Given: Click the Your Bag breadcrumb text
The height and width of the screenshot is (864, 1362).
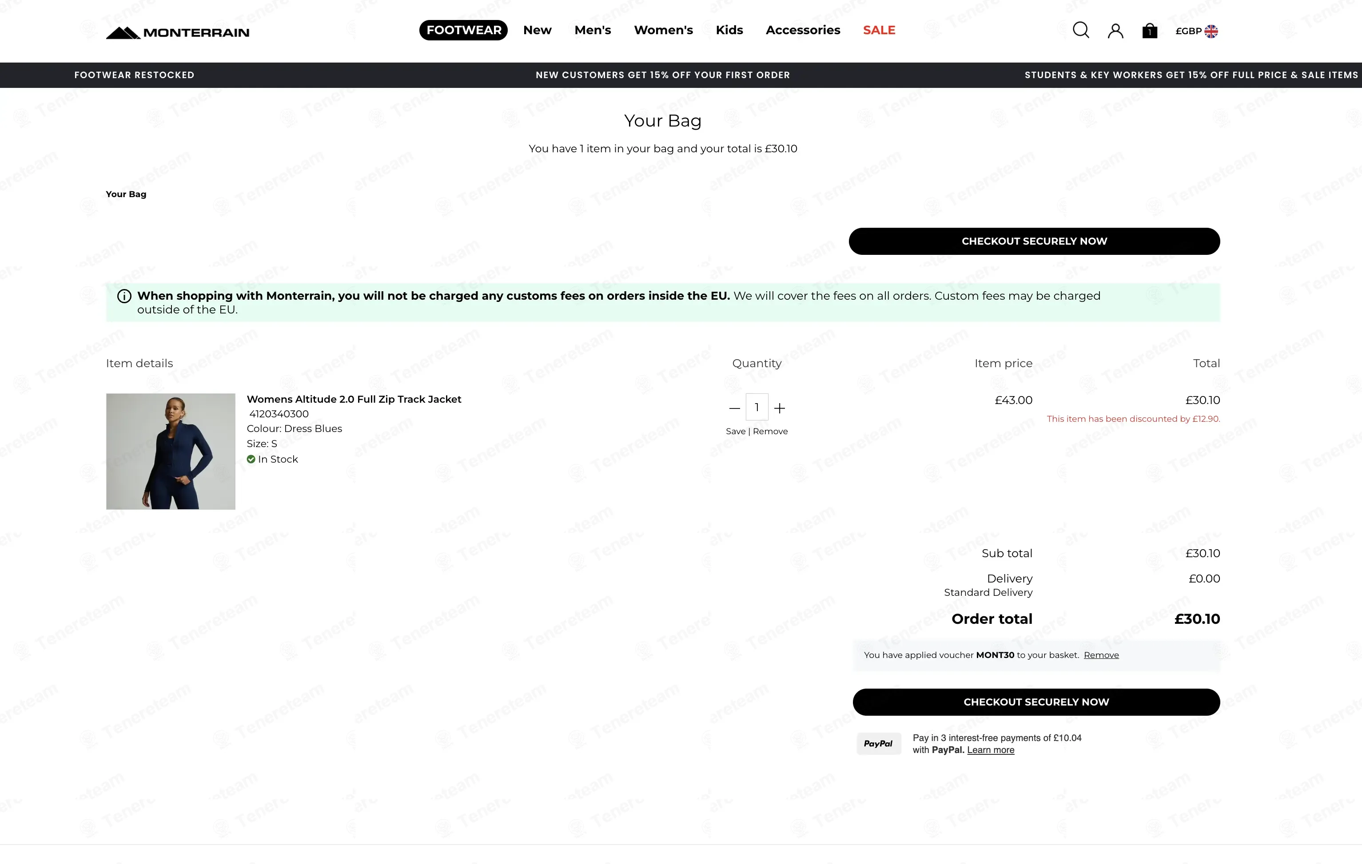Looking at the screenshot, I should [126, 194].
